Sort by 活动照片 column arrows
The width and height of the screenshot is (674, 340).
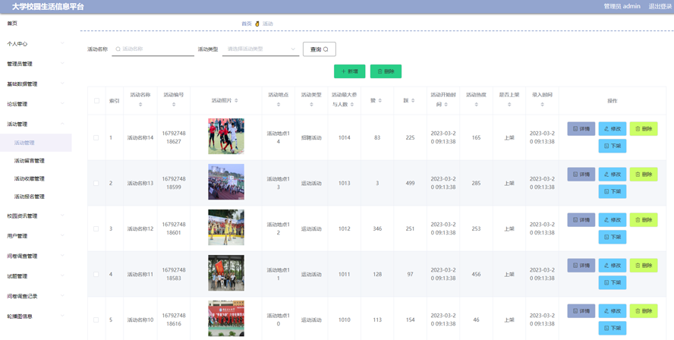pos(236,101)
